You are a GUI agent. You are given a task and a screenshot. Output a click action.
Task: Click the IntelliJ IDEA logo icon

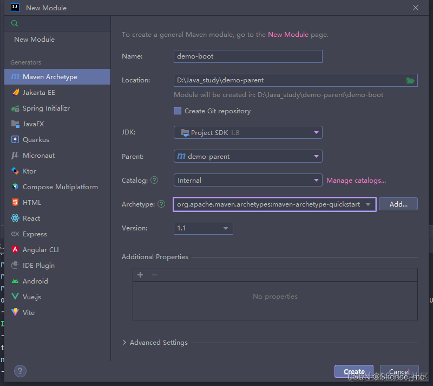click(x=15, y=8)
